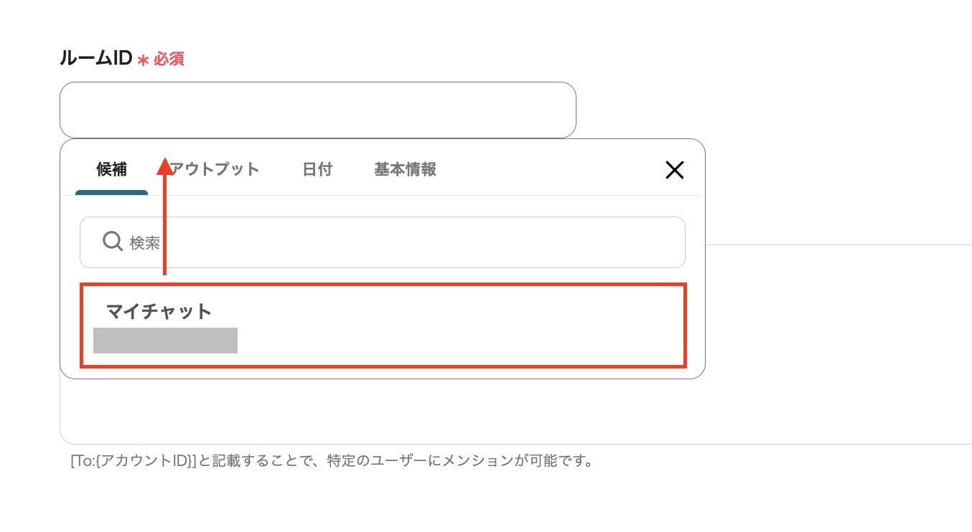
Task: Close the candidates popup with the X icon
Action: click(x=675, y=170)
